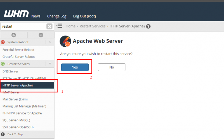Select PHP-FPM service for Apache
224x139 pixels.
click(22, 113)
